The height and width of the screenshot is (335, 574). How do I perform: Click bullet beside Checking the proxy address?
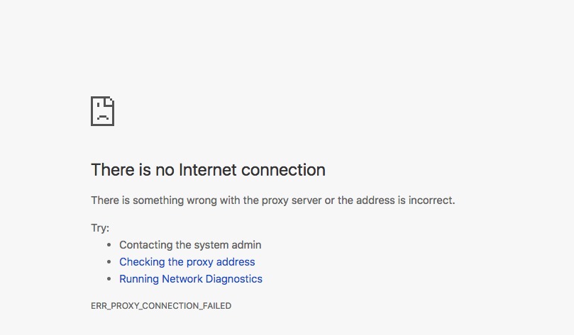(109, 262)
